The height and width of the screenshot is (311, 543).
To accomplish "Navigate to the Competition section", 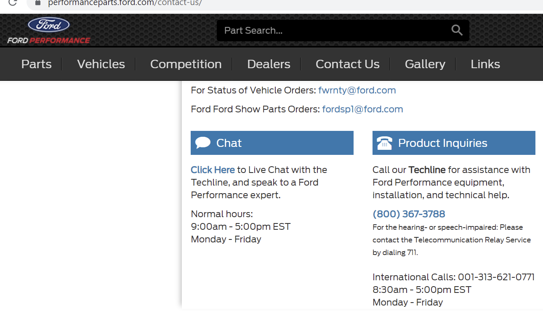I will point(186,64).
